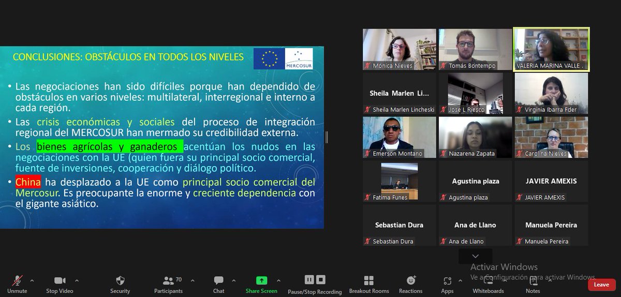Viewport: 621px width, 297px height.
Task: Select JAVIER AMEXIS participant tile
Action: pos(551,181)
